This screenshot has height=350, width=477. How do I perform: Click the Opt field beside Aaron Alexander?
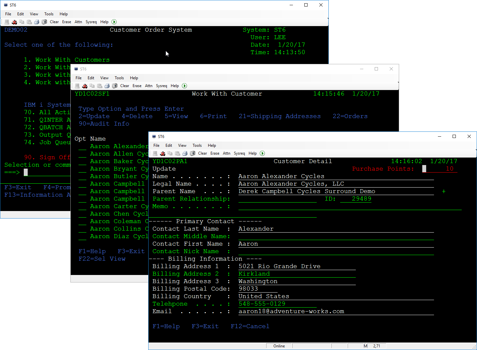(82, 146)
